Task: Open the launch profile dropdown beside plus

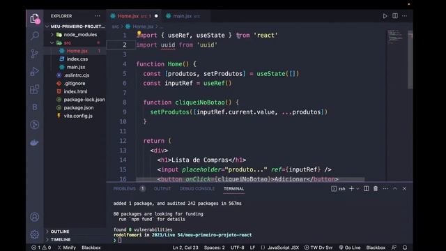Action: pos(357,189)
